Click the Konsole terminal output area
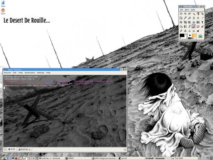The width and height of the screenshot is (213, 160). click(65, 111)
